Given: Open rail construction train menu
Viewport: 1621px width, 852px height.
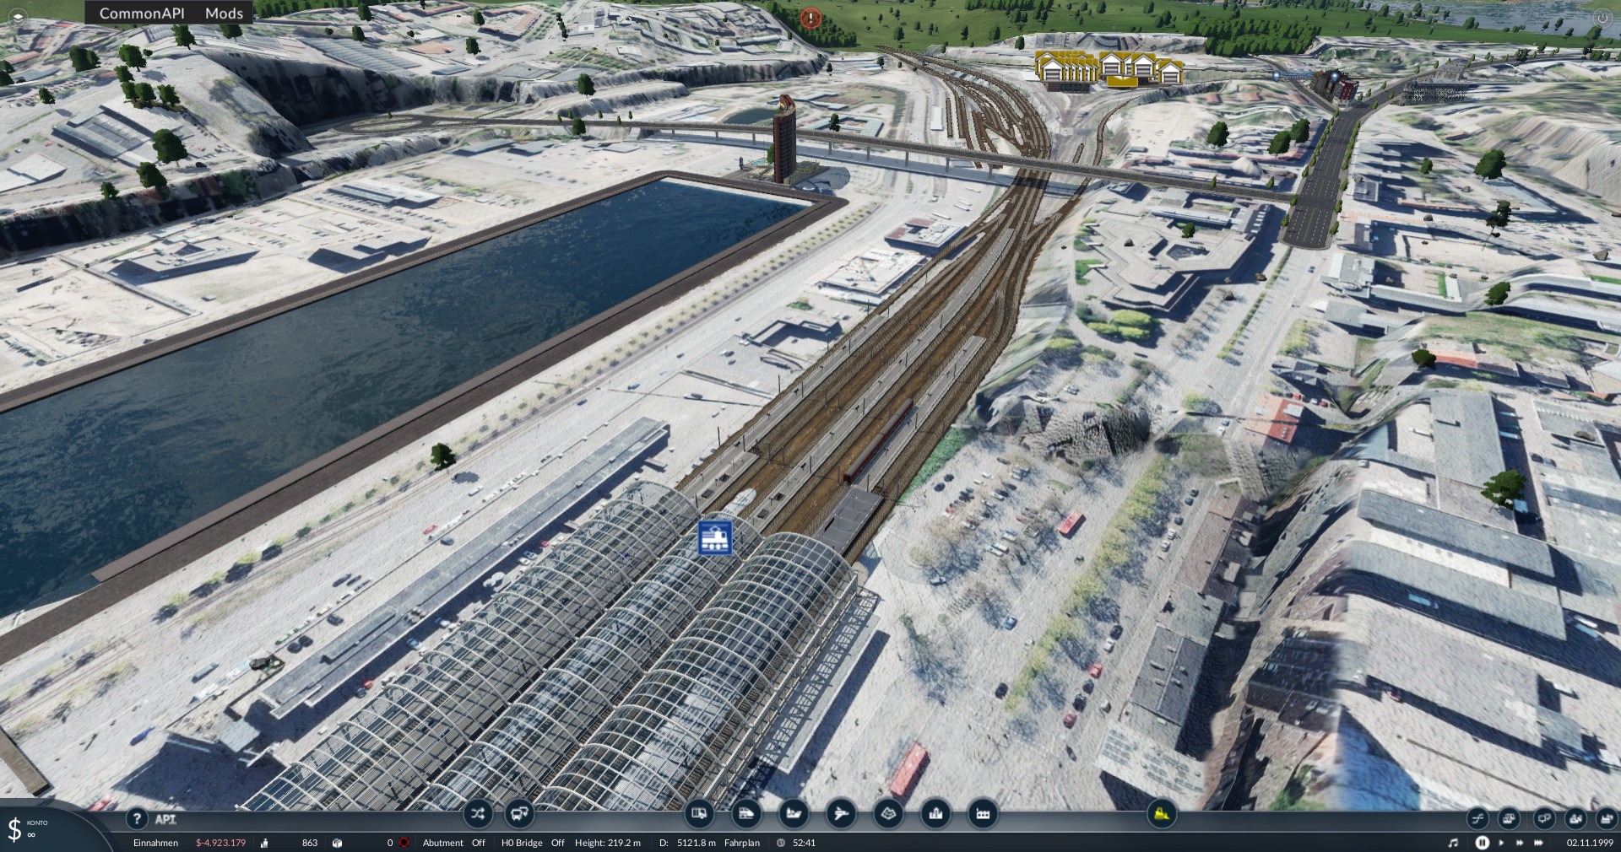Looking at the screenshot, I should (x=746, y=814).
